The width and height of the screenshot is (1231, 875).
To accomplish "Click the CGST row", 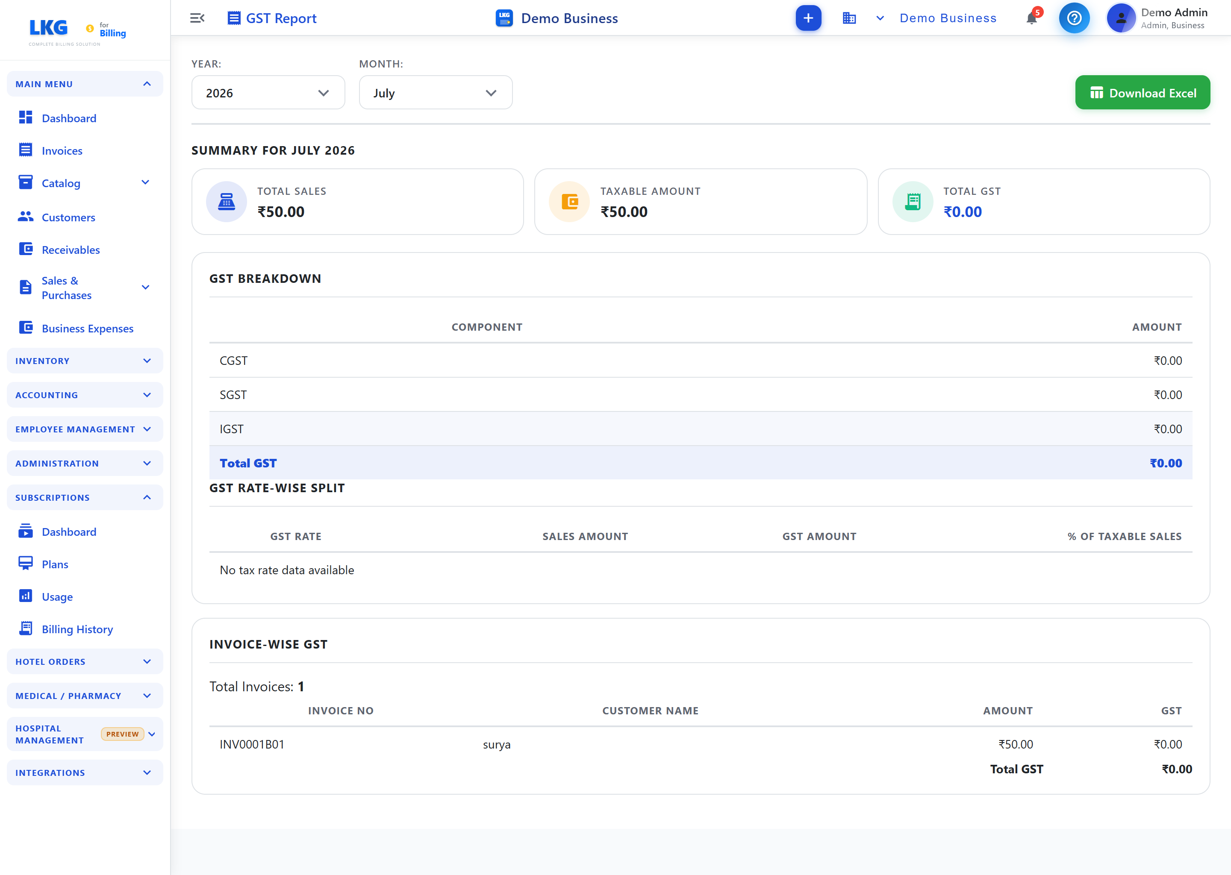I will [700, 361].
